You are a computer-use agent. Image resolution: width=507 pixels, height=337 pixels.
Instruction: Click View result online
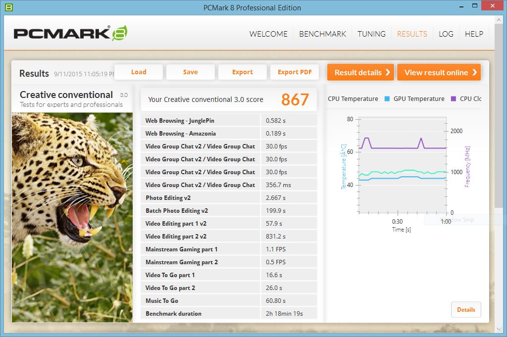click(x=439, y=72)
